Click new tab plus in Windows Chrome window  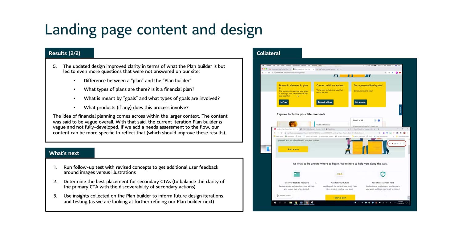[378, 129]
